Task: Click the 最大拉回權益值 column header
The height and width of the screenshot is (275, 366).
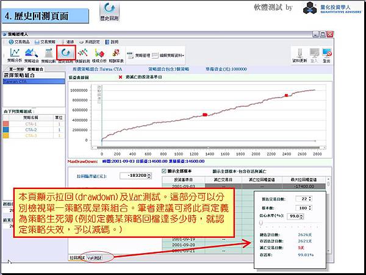Action: [304, 180]
